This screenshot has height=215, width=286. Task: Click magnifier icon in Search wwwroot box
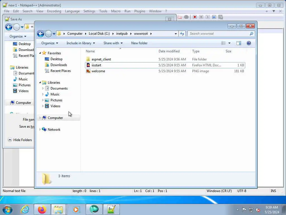coord(251,34)
